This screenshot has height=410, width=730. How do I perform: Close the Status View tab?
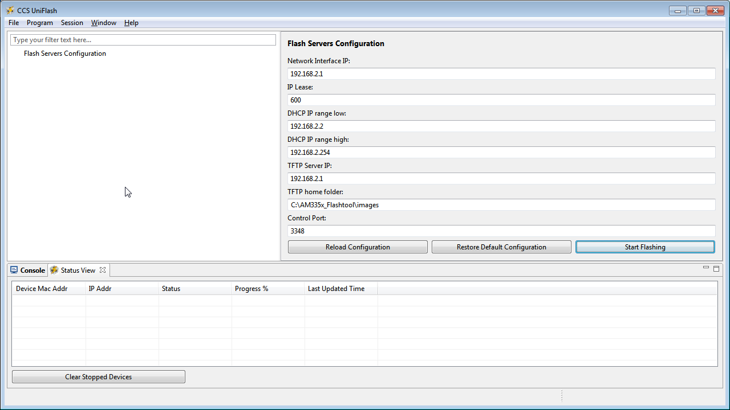pos(102,270)
